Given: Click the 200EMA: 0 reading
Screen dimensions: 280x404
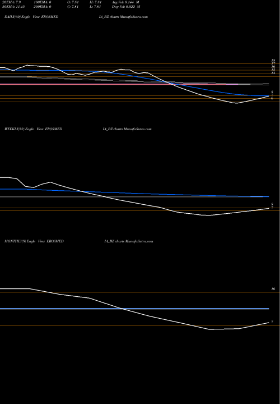Looking at the screenshot, I should 43,7.
